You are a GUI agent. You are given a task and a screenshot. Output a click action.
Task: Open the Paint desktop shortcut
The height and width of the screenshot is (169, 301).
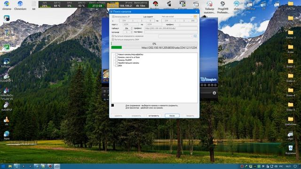tap(7, 135)
